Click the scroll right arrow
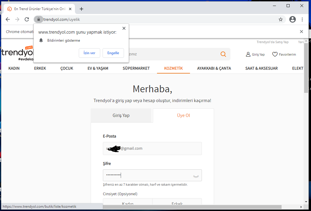Viewport: 311px width, 211px height. 301,207
